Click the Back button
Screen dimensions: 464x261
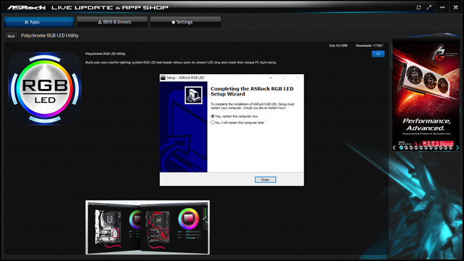(x=11, y=36)
